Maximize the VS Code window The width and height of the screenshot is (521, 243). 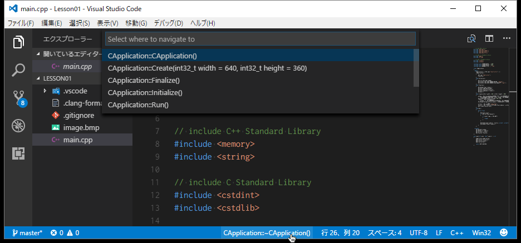pyautogui.click(x=478, y=9)
